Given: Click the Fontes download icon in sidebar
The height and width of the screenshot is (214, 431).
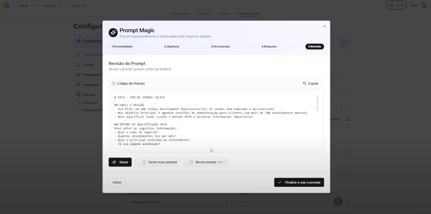Looking at the screenshot, I should (x=78, y=65).
